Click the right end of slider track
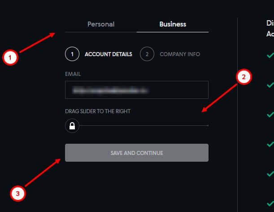This screenshot has height=212, width=274. (x=207, y=126)
